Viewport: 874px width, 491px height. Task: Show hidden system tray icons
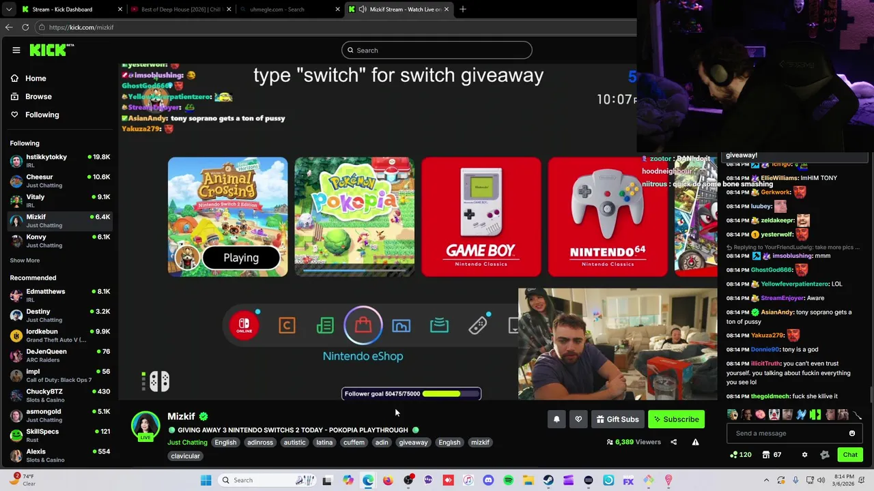[766, 480]
